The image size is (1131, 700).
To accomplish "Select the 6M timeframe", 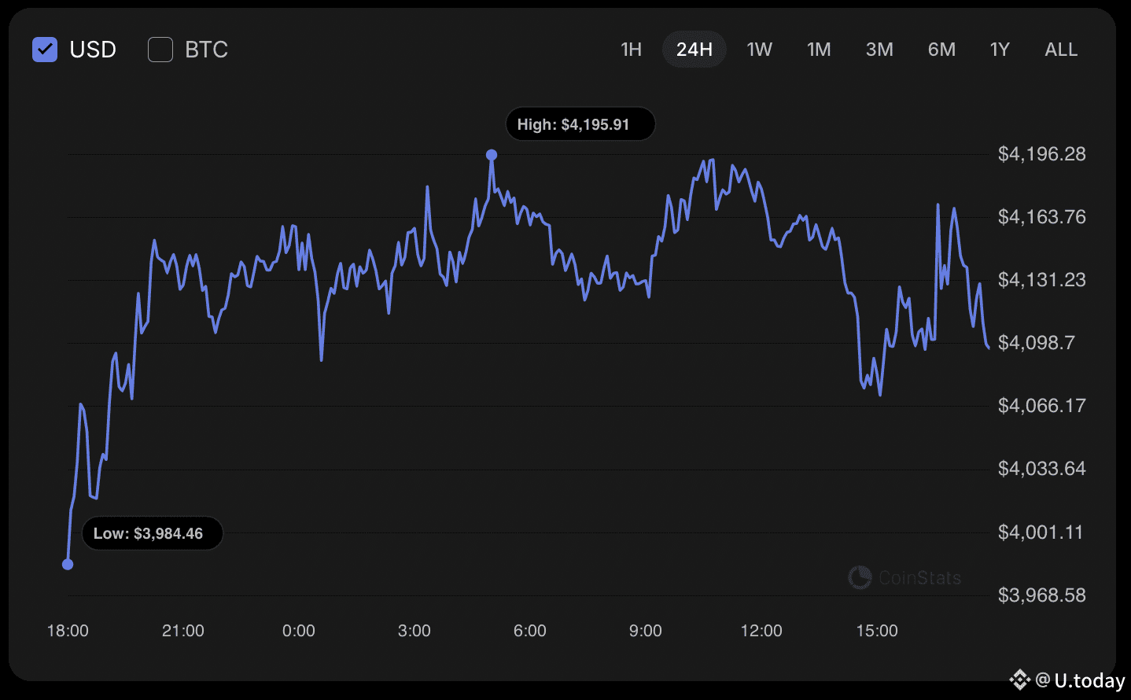I will (x=941, y=50).
